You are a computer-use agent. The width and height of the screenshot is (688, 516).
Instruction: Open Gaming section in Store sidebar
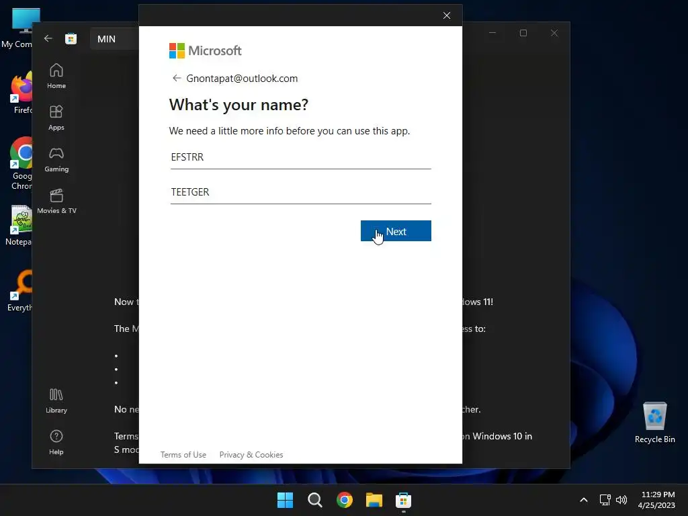pos(56,159)
